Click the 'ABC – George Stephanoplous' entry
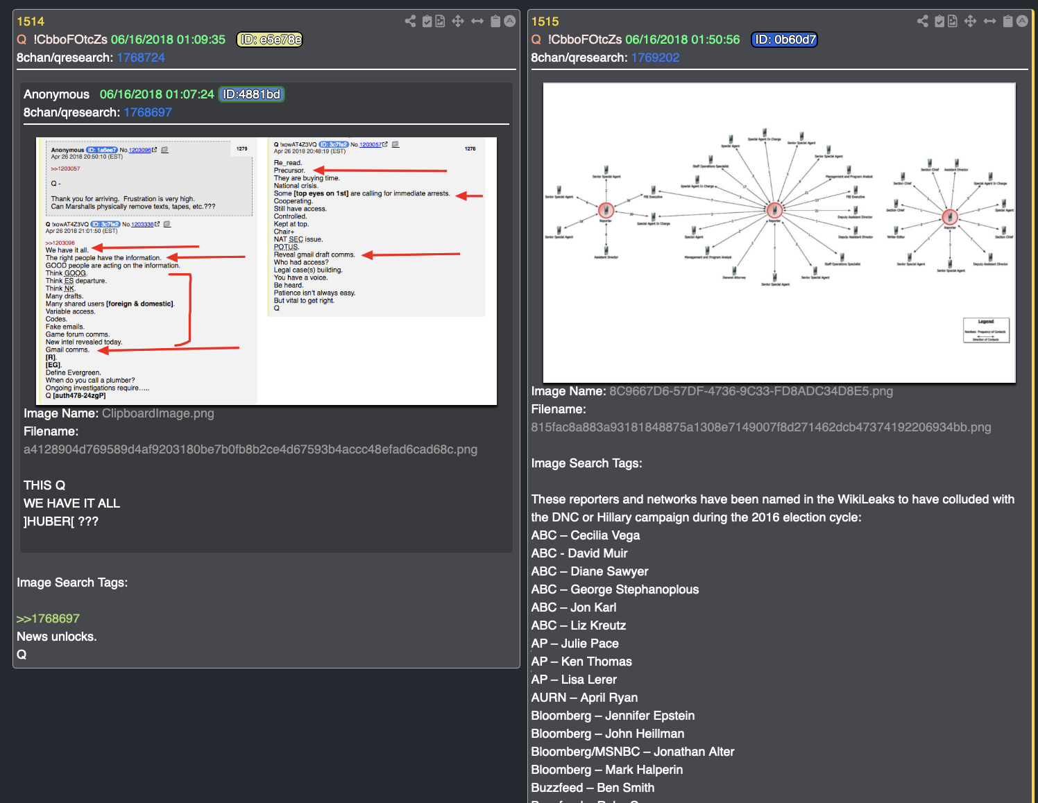1038x803 pixels. click(615, 589)
